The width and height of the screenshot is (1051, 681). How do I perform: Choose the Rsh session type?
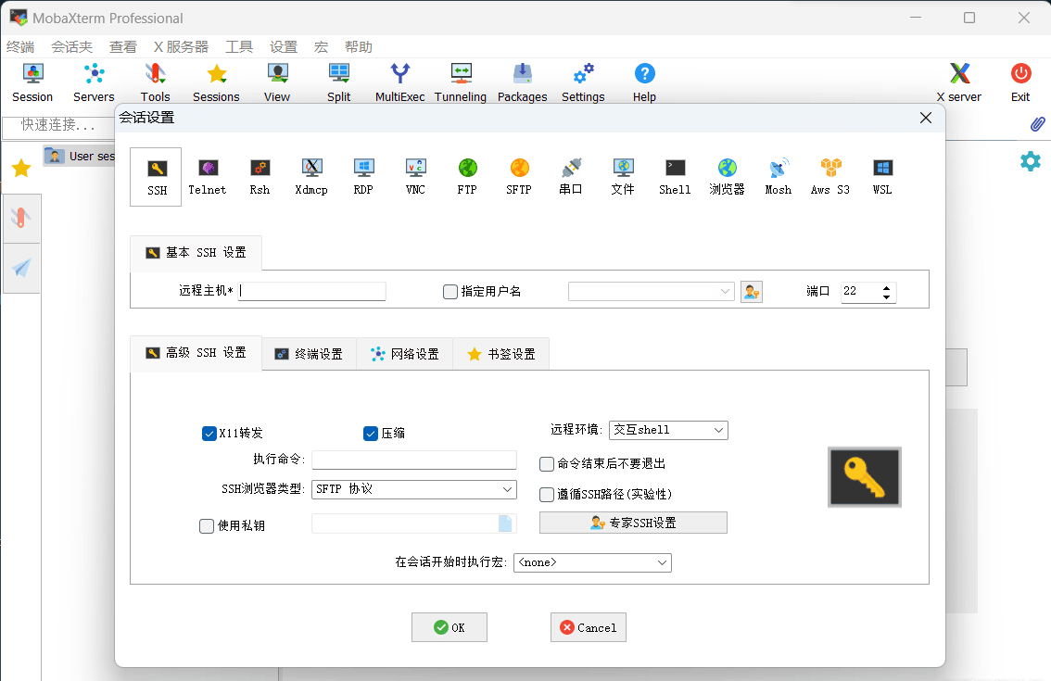pos(260,176)
